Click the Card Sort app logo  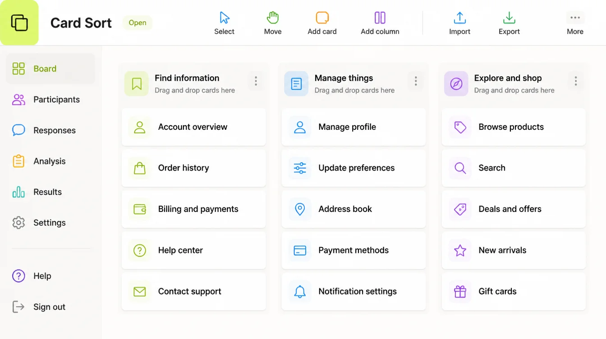19,23
